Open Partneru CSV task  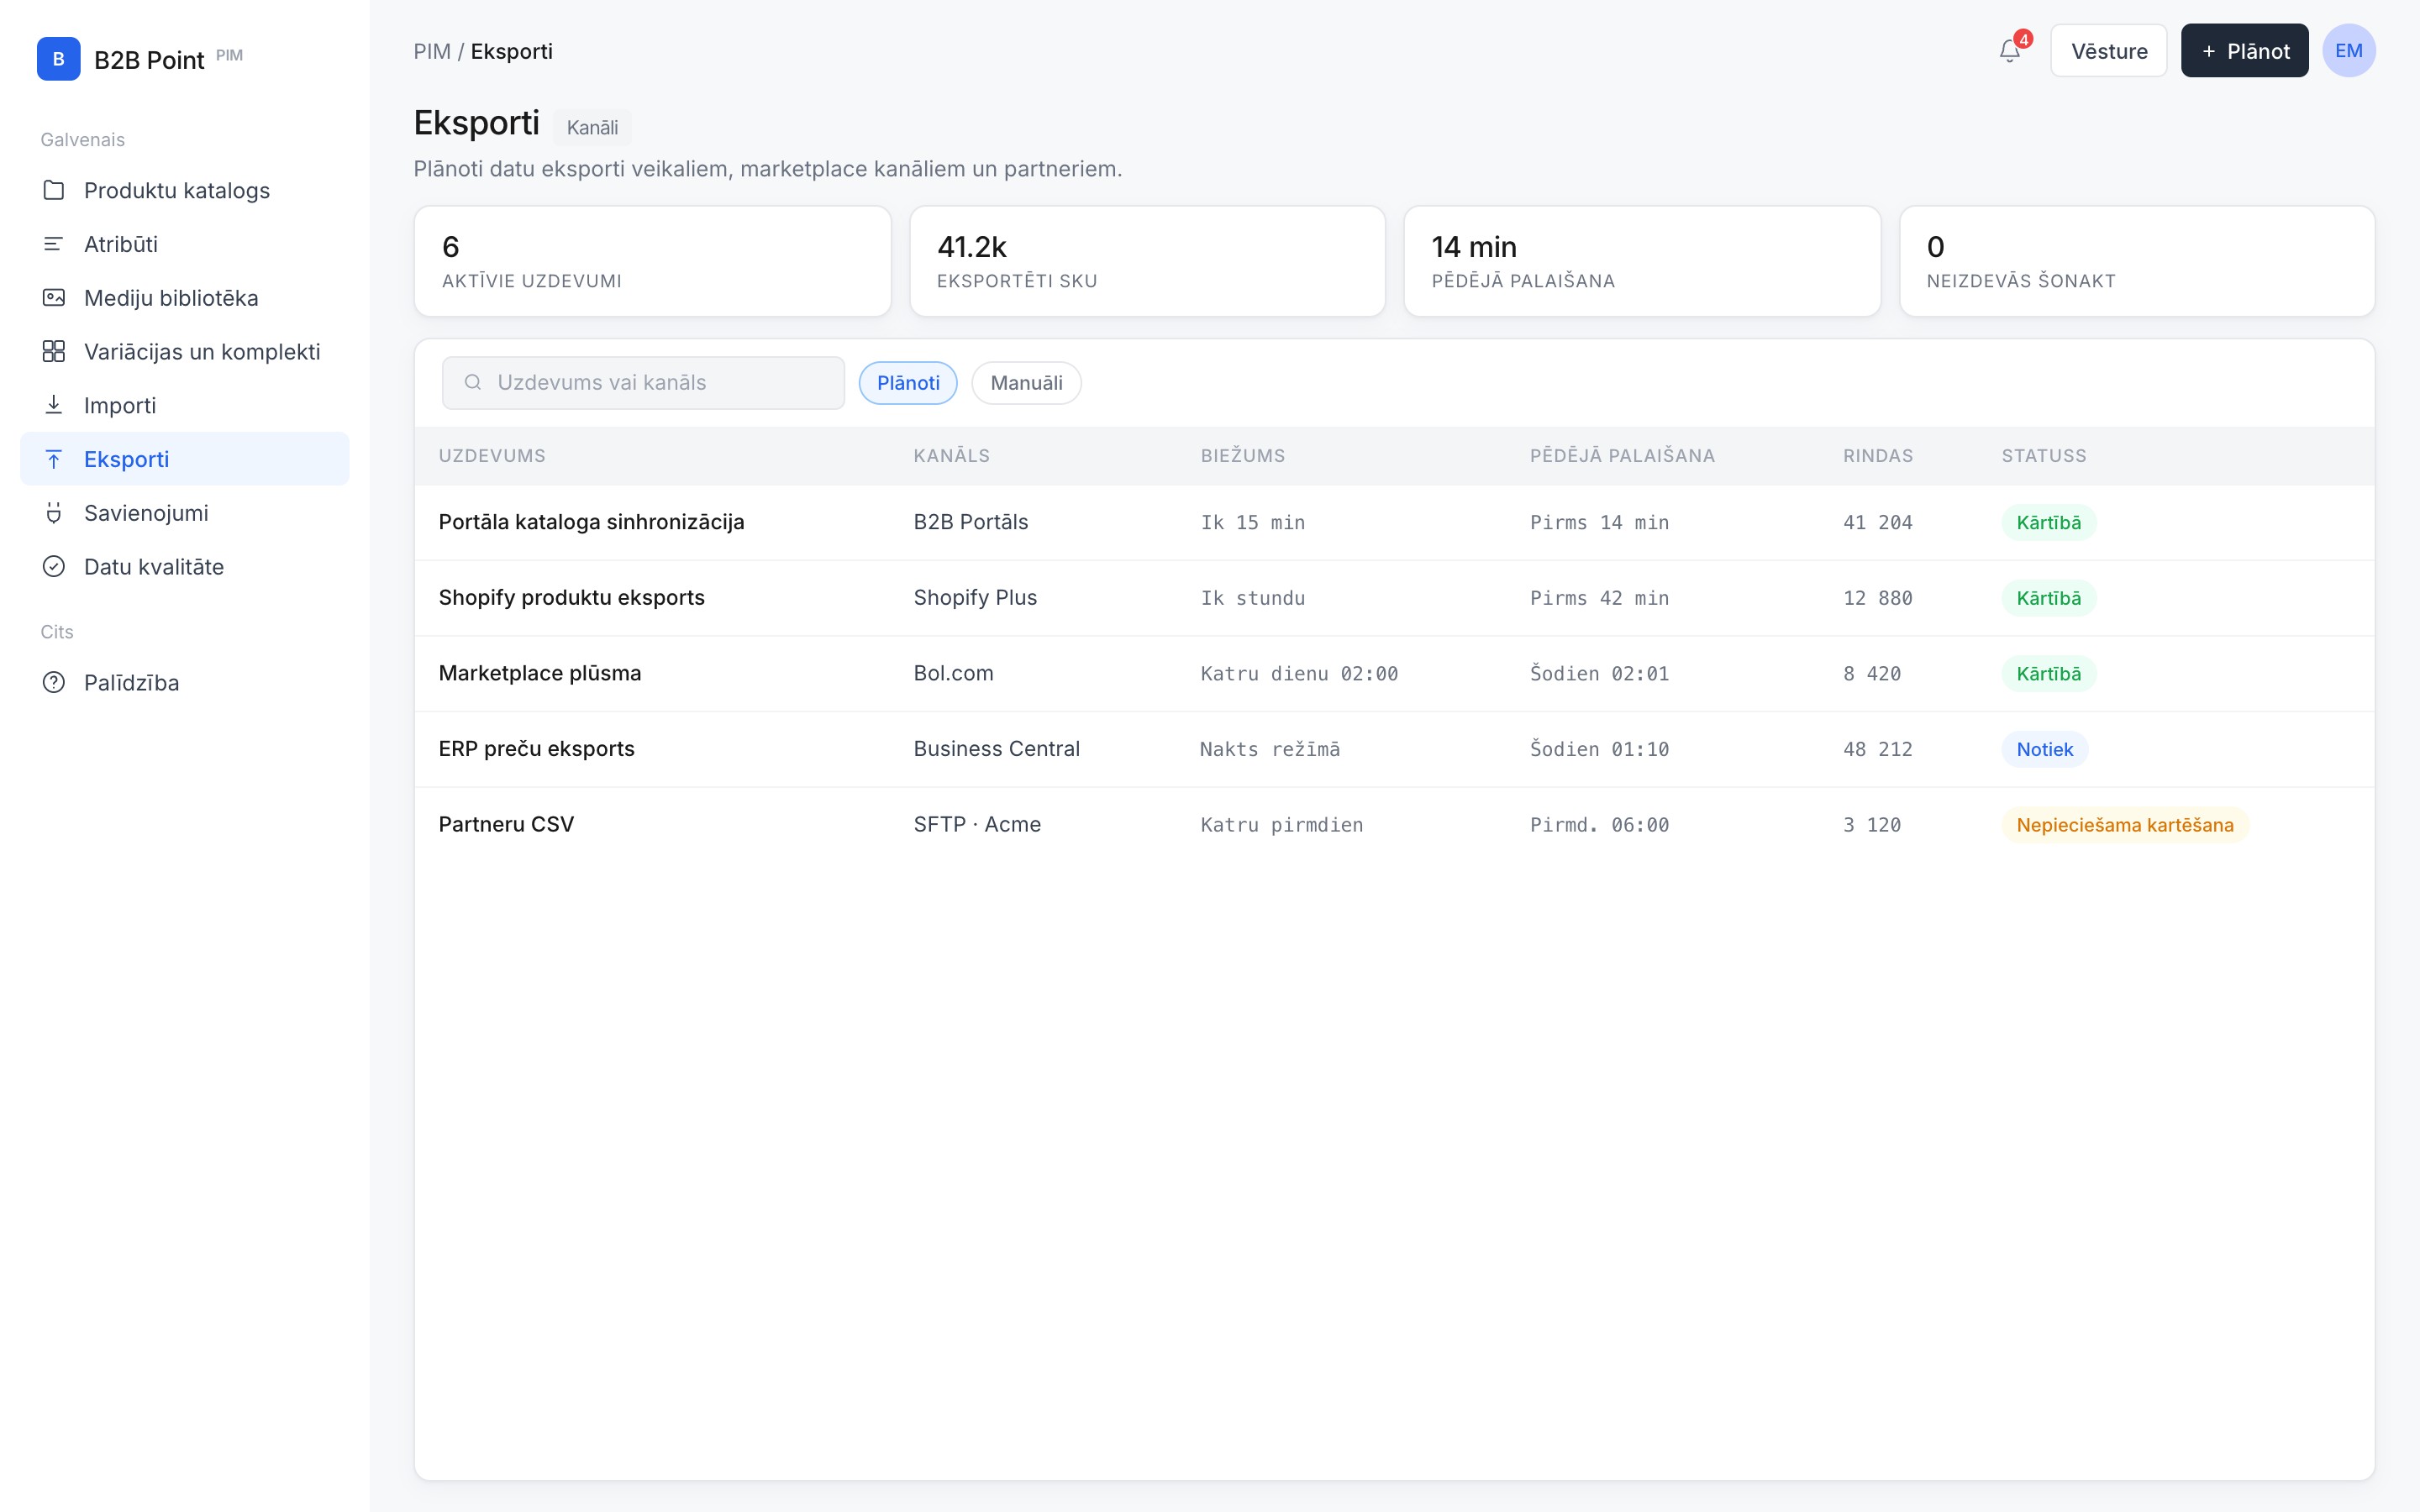point(1394,825)
